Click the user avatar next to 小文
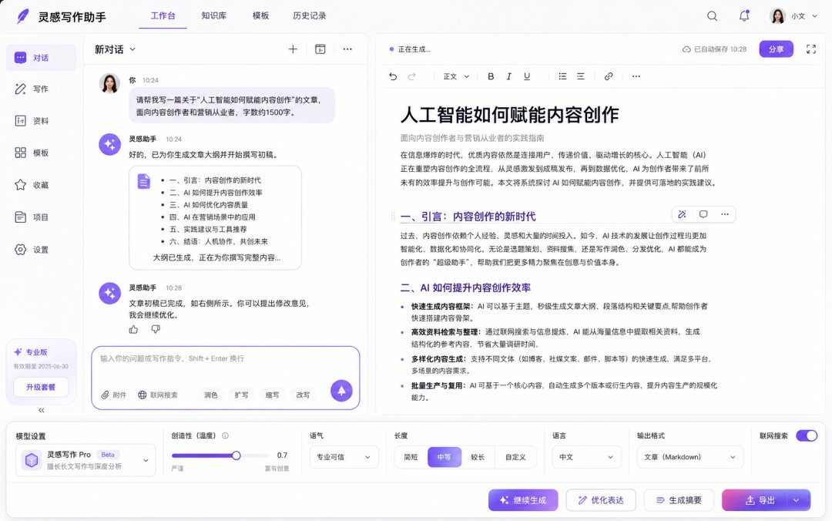Image resolution: width=832 pixels, height=521 pixels. point(777,16)
